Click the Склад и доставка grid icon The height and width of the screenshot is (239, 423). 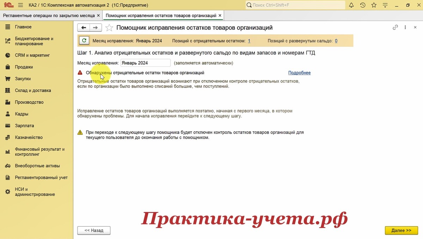[7, 90]
